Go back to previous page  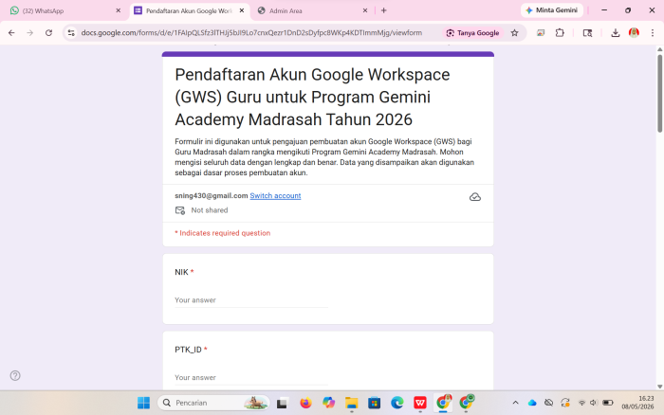(11, 32)
